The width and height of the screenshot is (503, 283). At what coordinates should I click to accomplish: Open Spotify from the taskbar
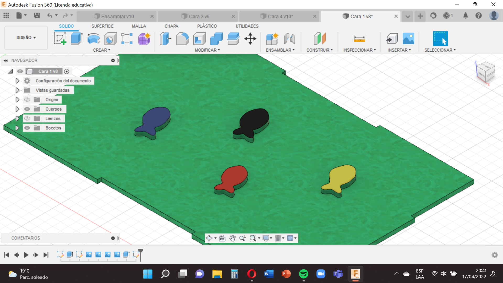(x=303, y=274)
